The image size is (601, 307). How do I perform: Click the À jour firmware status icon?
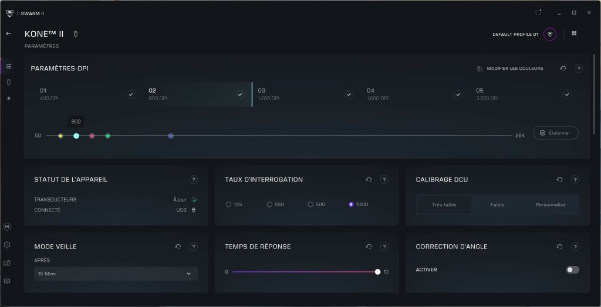point(194,199)
